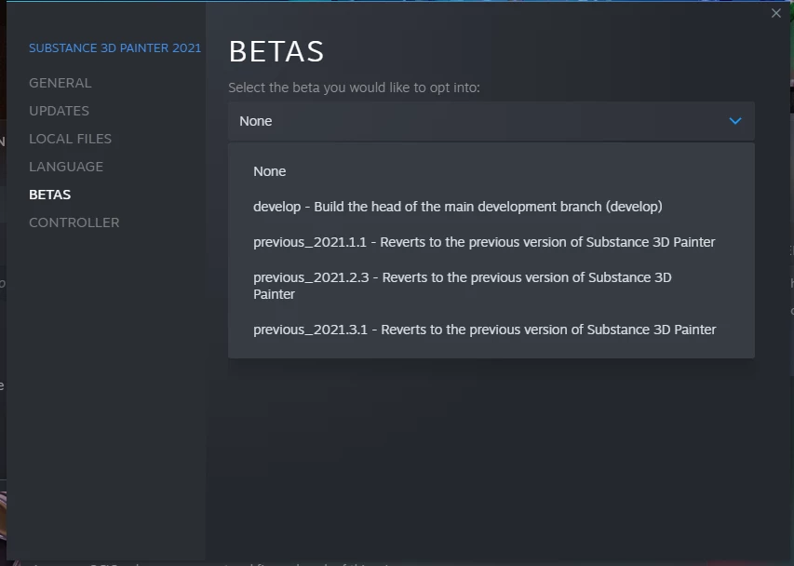The height and width of the screenshot is (566, 794).
Task: Select the develop branch beta option
Action: coord(457,207)
